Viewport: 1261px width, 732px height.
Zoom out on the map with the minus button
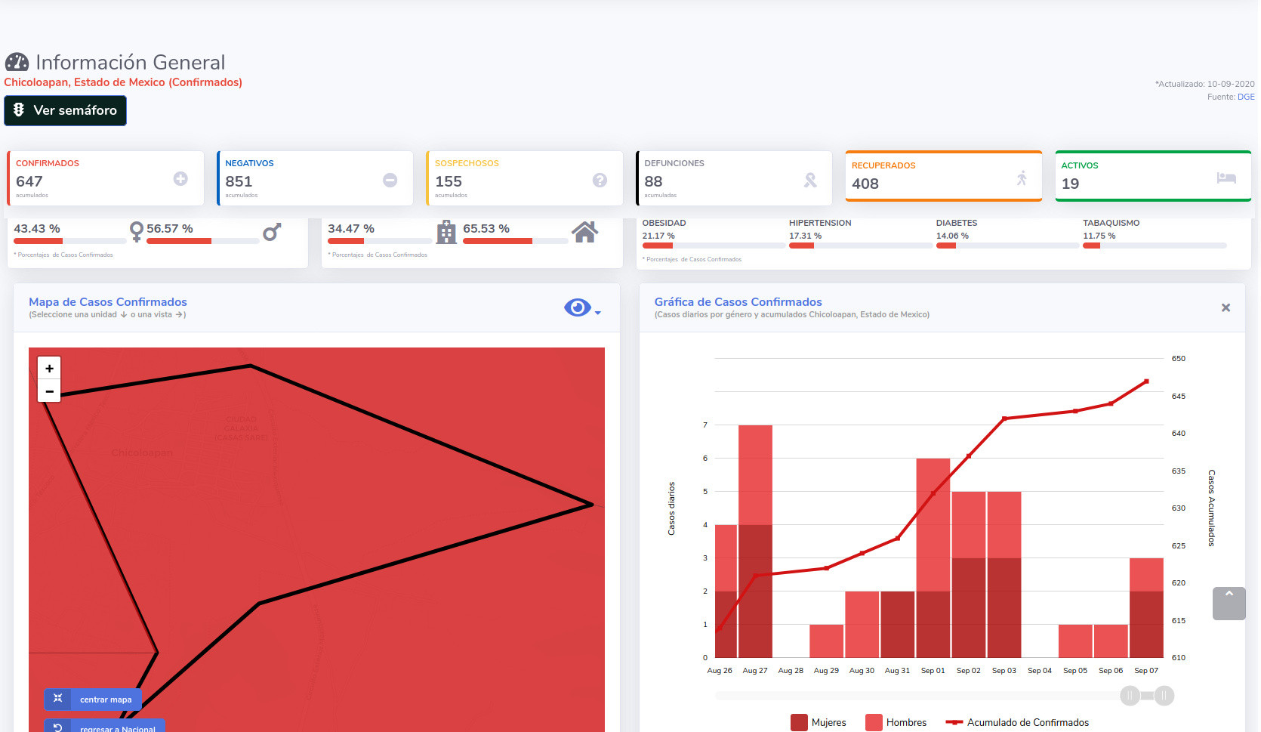click(49, 391)
